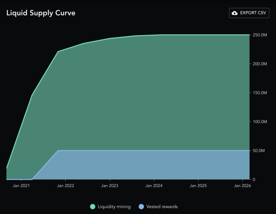
Task: Click the cloud download icon
Action: point(234,13)
